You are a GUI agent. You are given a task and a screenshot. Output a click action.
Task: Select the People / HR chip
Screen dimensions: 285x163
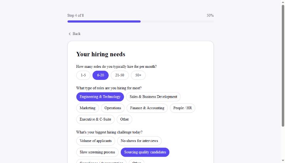tap(182, 108)
